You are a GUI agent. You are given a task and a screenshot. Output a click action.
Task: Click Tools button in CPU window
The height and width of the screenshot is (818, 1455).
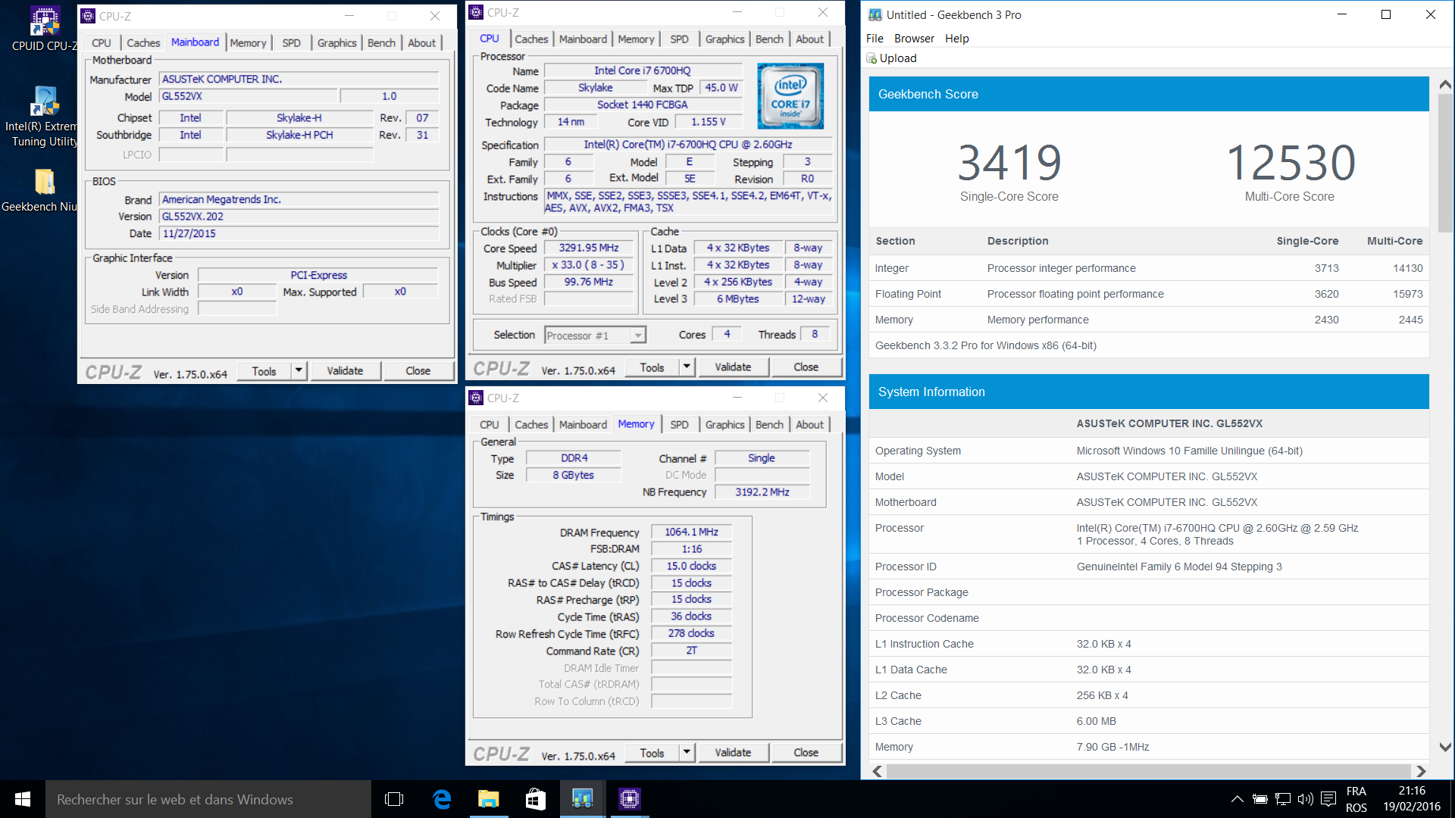point(652,367)
